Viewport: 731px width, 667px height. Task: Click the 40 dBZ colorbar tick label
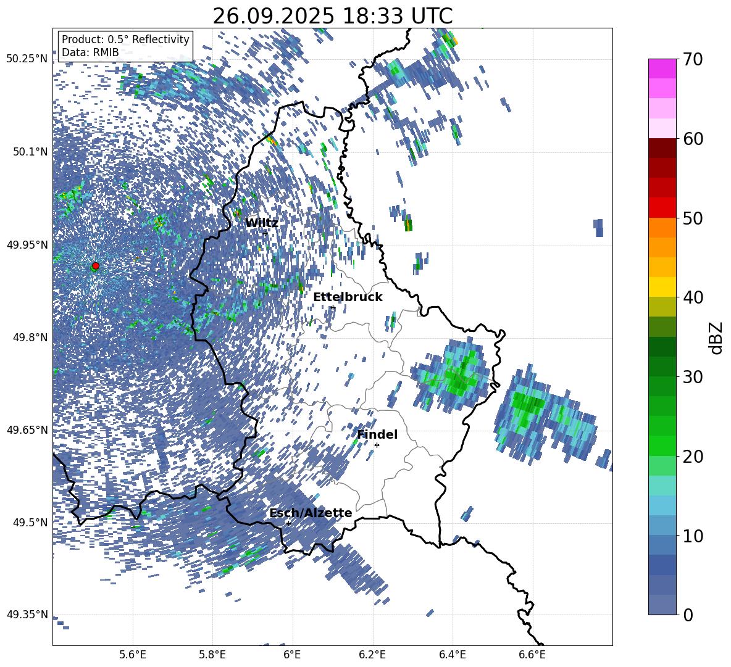click(x=693, y=297)
